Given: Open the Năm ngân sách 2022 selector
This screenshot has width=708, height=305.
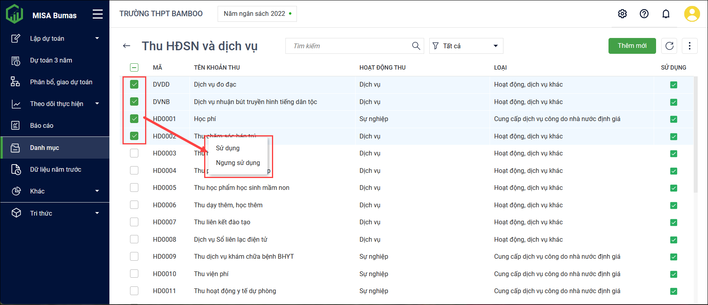Looking at the screenshot, I should [x=257, y=14].
